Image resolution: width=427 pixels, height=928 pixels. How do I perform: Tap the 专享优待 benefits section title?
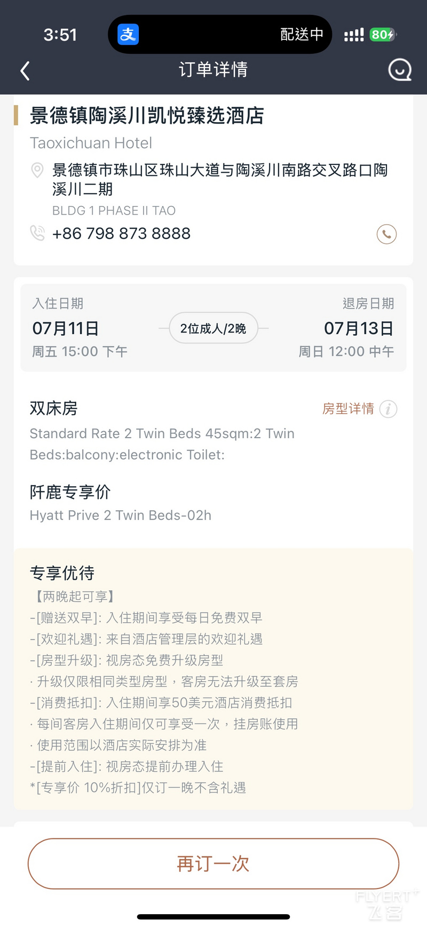coord(62,573)
